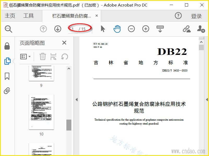Select the 栏石墨烯复合防腐 document tab

(x=72, y=16)
